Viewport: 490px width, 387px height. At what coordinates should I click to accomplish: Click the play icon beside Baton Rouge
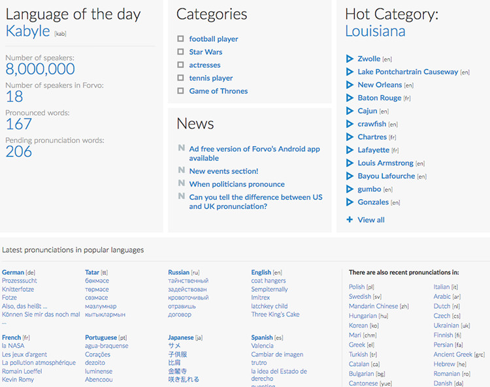350,98
